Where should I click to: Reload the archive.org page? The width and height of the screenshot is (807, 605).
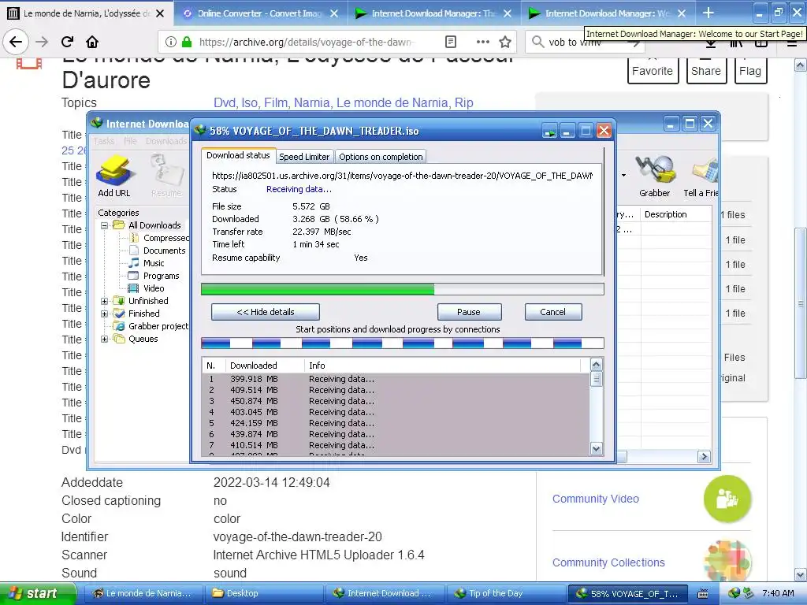67,42
